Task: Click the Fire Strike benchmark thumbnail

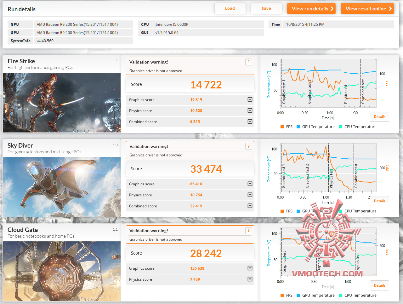Action: click(62, 103)
